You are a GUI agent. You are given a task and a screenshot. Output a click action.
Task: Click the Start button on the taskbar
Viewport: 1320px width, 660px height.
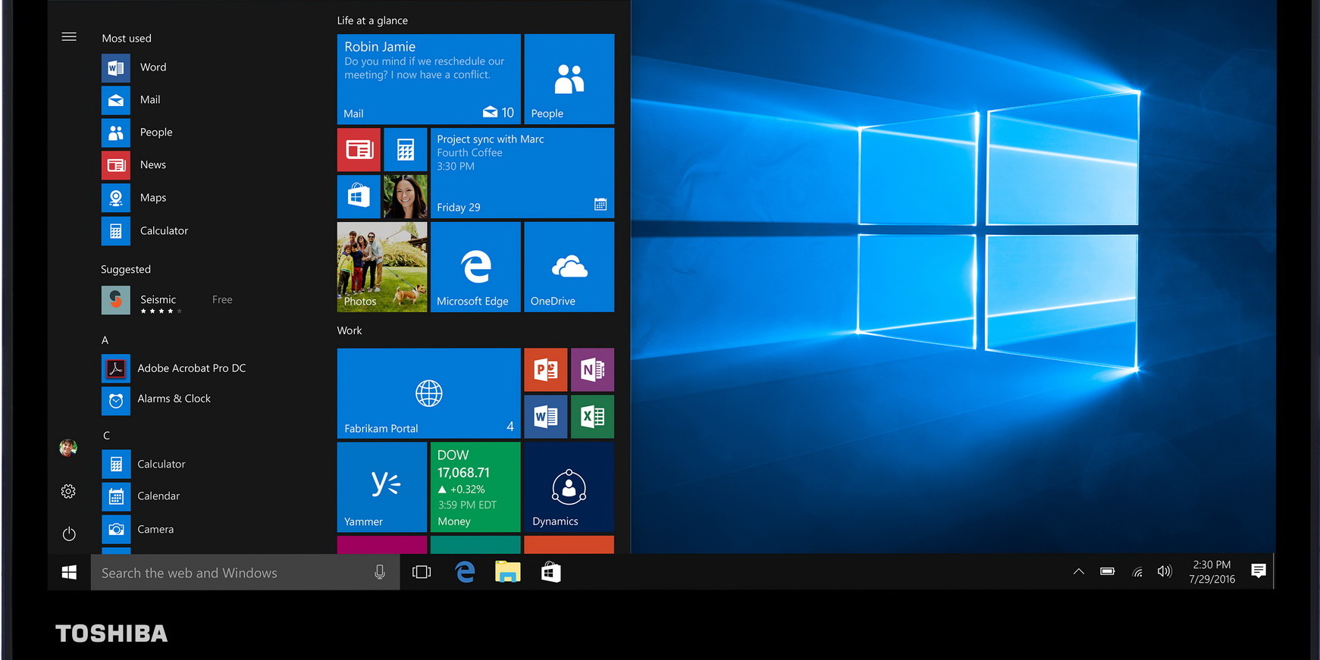click(x=69, y=573)
